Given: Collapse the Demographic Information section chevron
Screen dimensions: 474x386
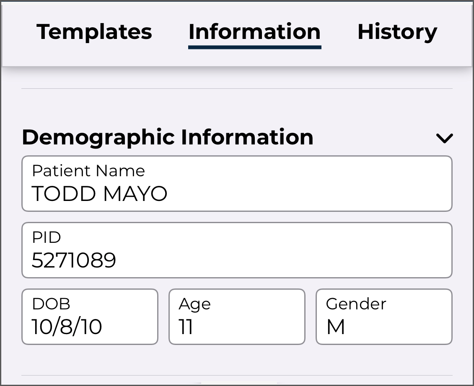Looking at the screenshot, I should [x=444, y=138].
